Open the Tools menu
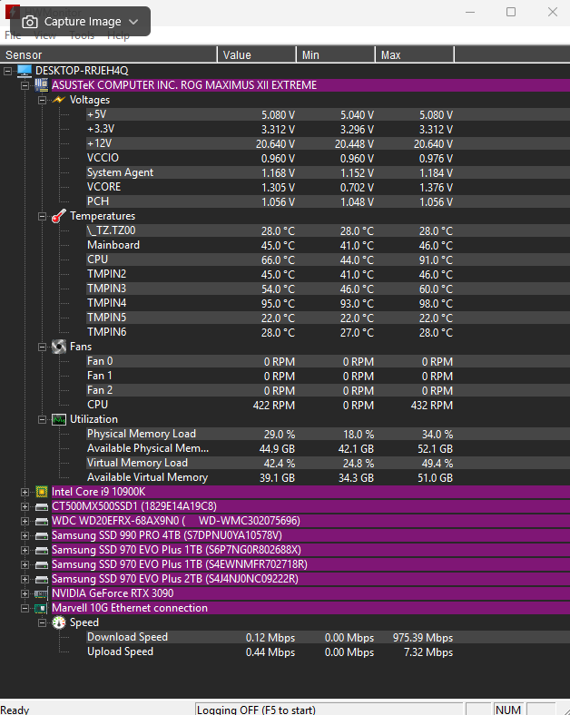Screen dimensions: 570x715 (x=82, y=35)
